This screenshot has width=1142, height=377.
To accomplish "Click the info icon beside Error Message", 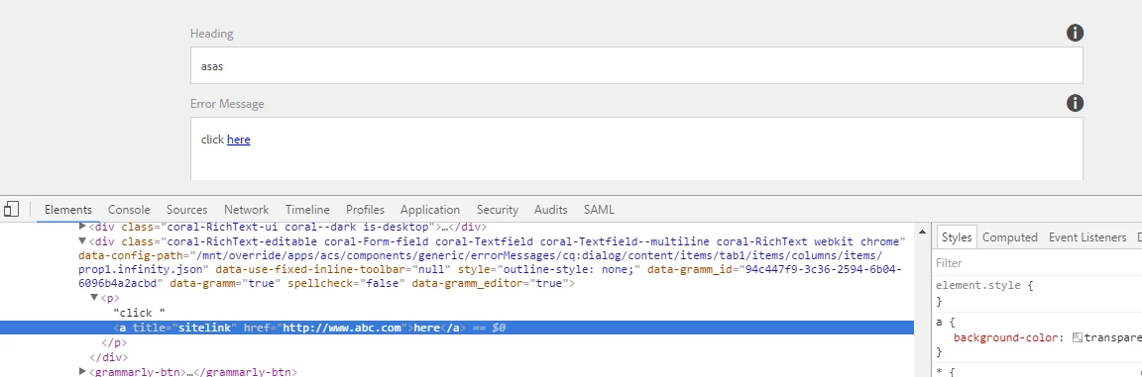I will coord(1075,103).
